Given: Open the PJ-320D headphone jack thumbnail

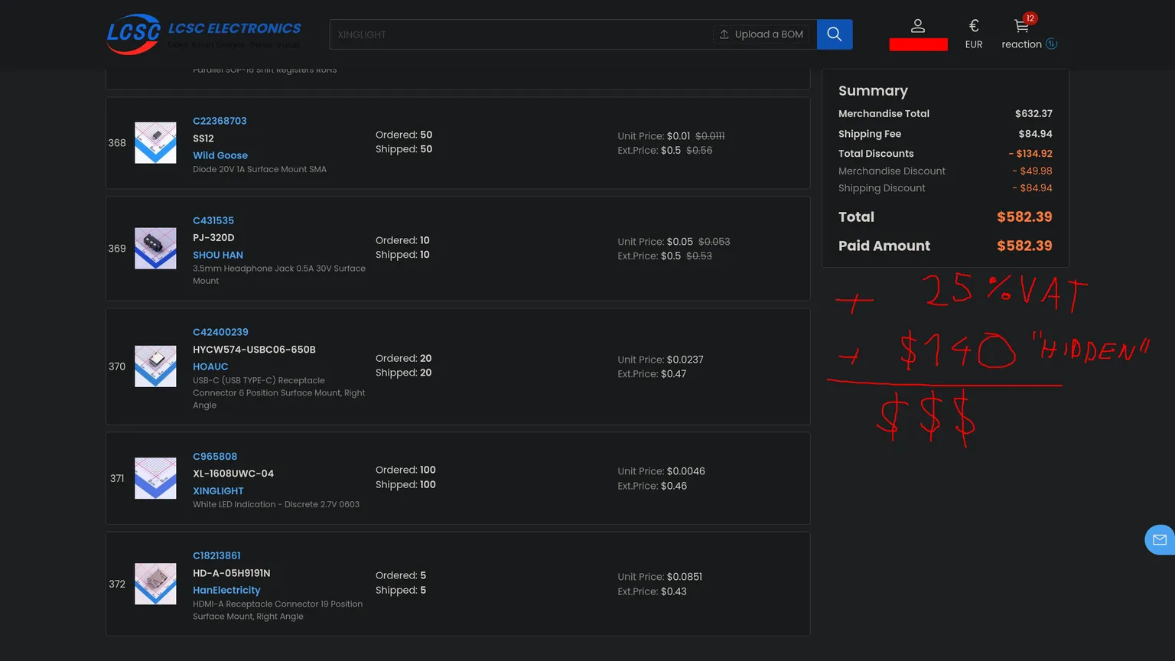Looking at the screenshot, I should click(x=155, y=249).
